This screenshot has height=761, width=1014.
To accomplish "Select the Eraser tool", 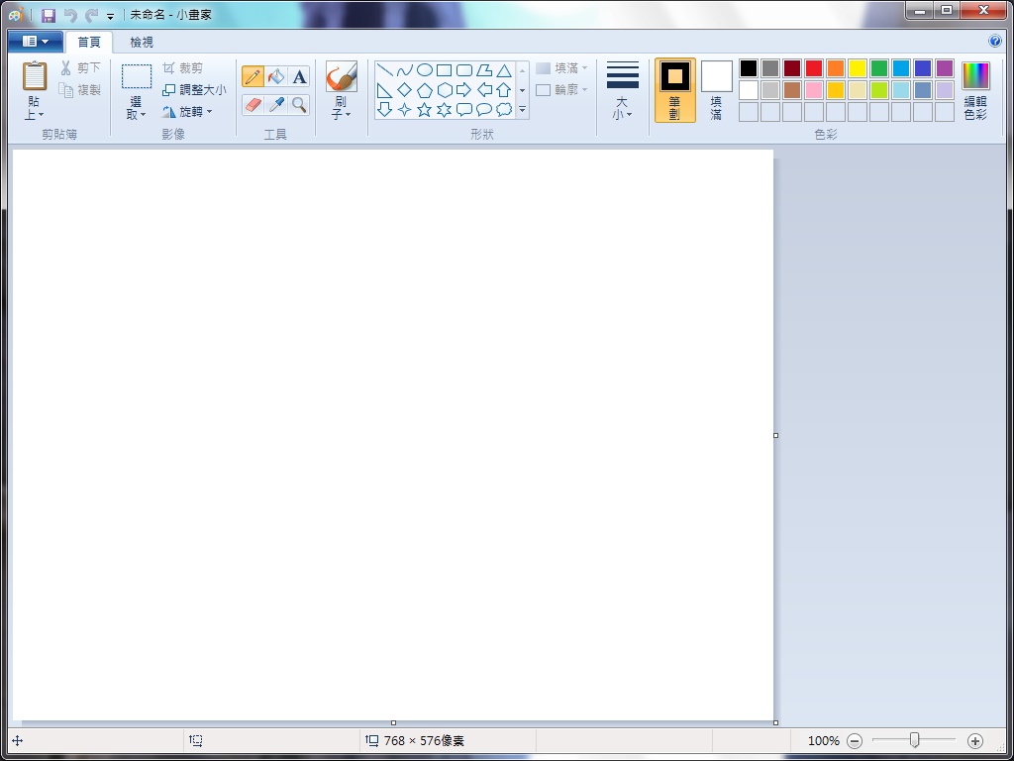I will 253,105.
